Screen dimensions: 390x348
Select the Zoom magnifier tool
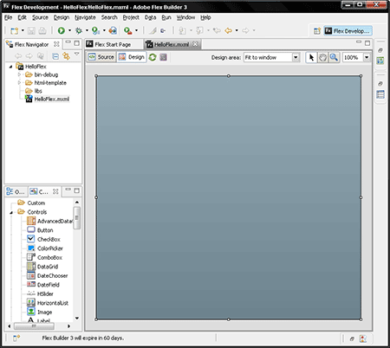334,57
